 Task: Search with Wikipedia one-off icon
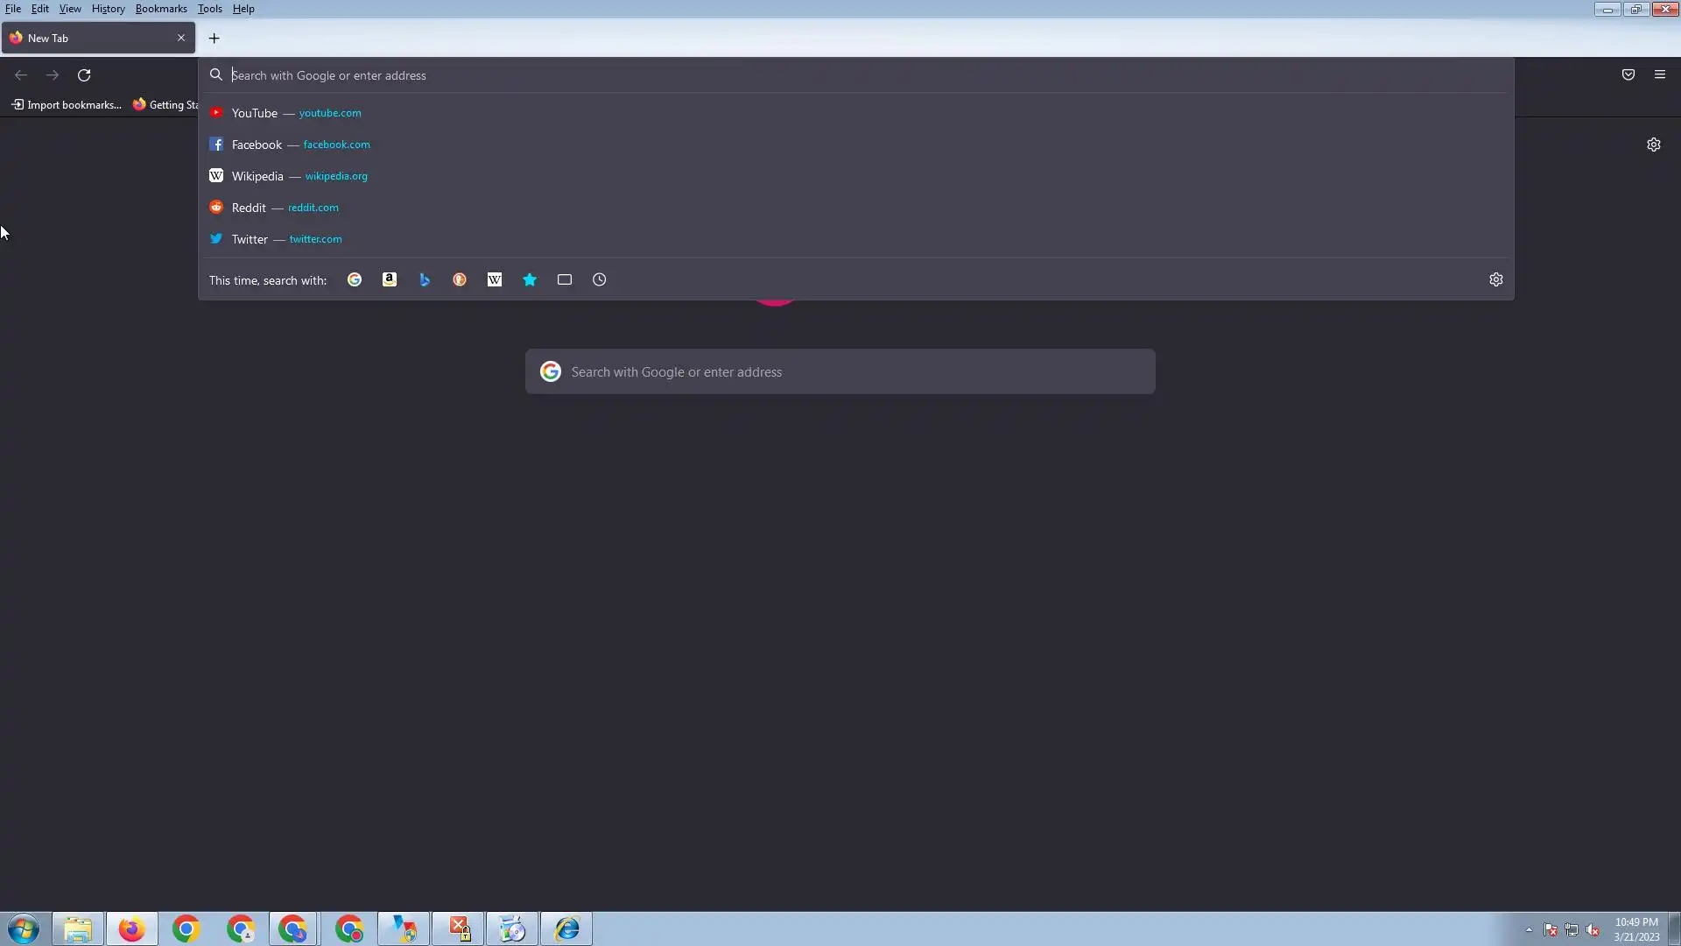point(495,279)
